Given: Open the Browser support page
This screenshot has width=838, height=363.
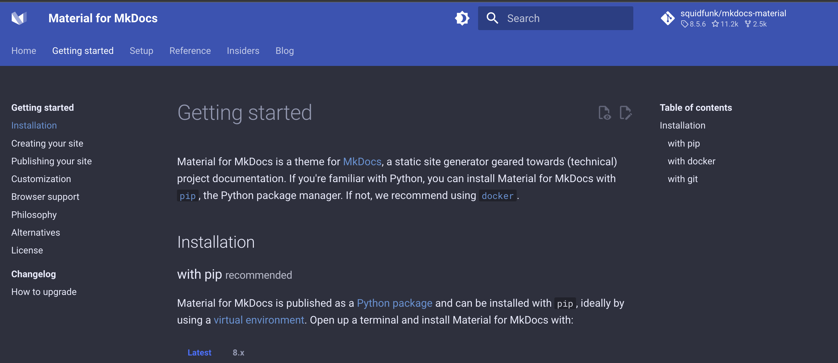Looking at the screenshot, I should tap(45, 197).
